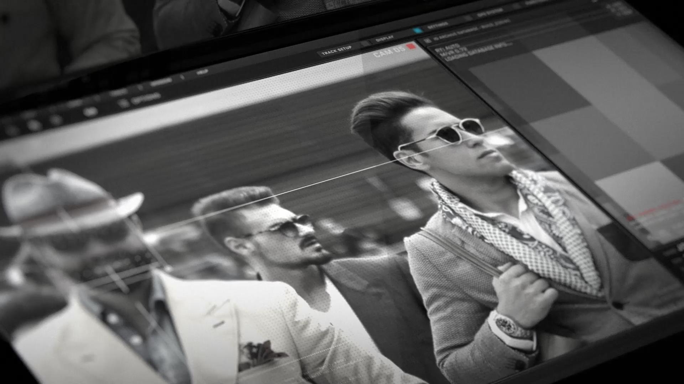The height and width of the screenshot is (384, 684).
Task: Click the red record indicator beside CAM 05
Action: pos(411,46)
